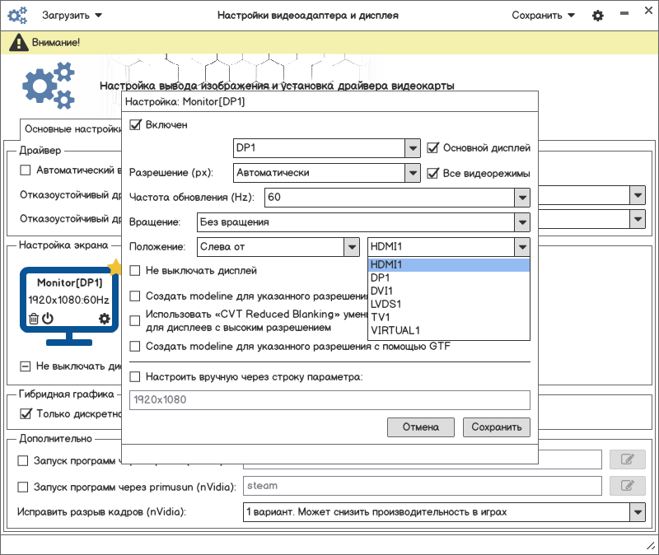Click the large blue gears logo
This screenshot has height=555, width=659.
pyautogui.click(x=49, y=86)
